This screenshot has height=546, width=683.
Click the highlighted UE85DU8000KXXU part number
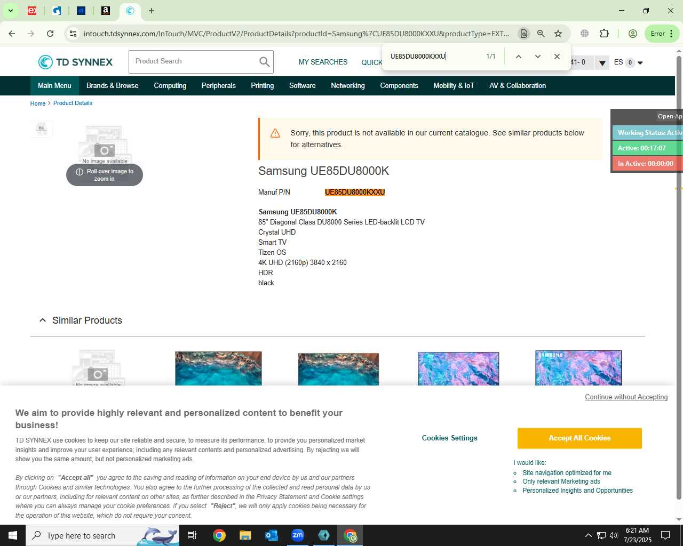point(355,192)
